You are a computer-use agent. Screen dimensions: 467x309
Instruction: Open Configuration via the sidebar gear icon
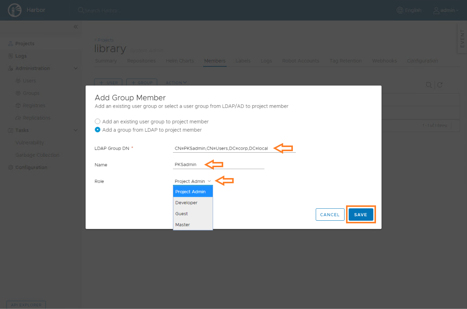[x=10, y=168]
